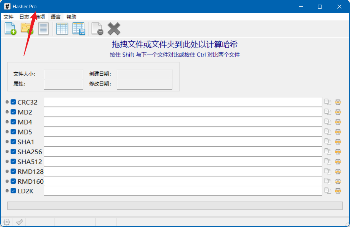Click the add folder toolbar icon
Image resolution: width=350 pixels, height=227 pixels.
pos(27,28)
